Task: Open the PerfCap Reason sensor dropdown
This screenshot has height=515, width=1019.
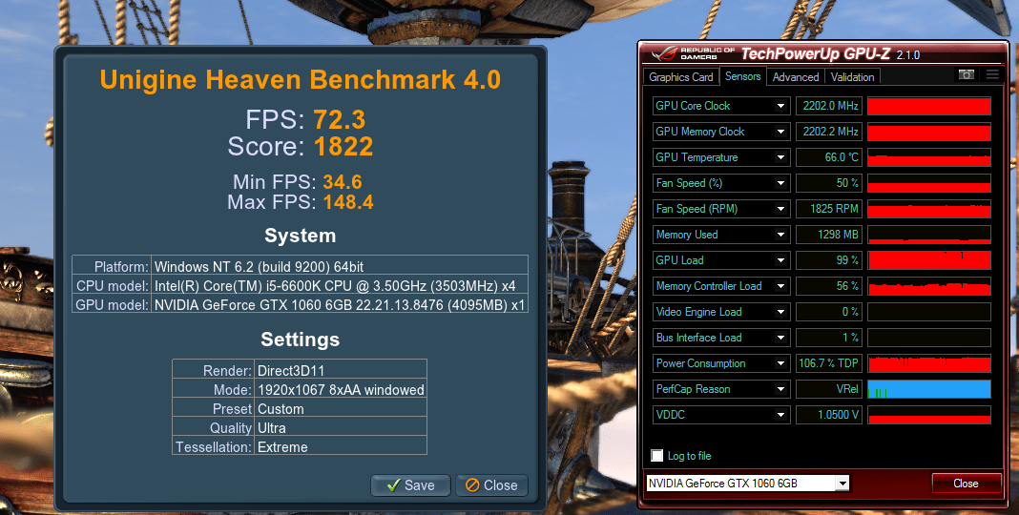Action: point(781,389)
